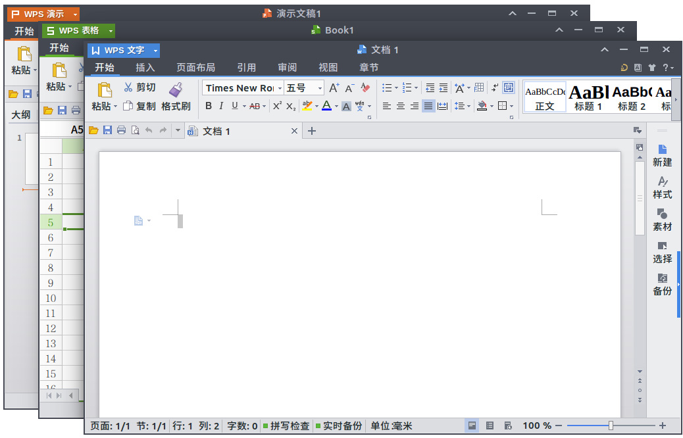Apply the 标题 1 heading style
The image size is (683, 438).
[588, 97]
